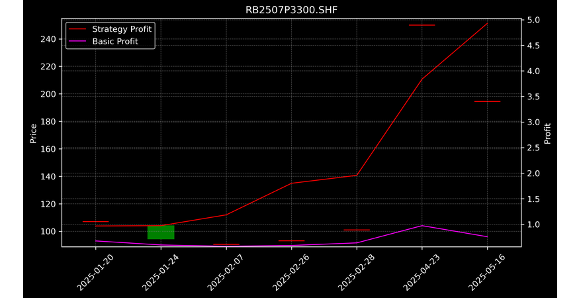Screen dimensions: 581x298
Task: Click the 2.5 profit tick label
Action: tap(533, 148)
